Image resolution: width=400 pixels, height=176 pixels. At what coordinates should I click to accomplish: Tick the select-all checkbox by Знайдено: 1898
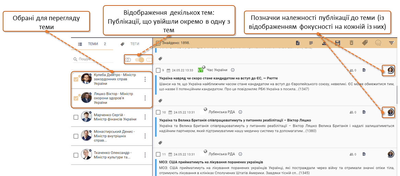pos(158,43)
